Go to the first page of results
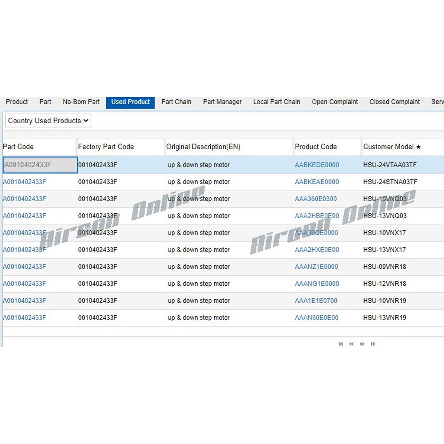Screen dimensions: 444x444 point(341,344)
